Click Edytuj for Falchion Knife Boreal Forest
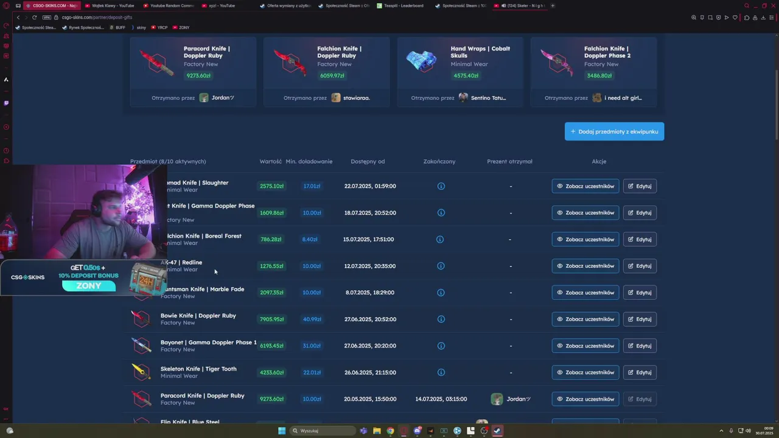779x438 pixels. pyautogui.click(x=640, y=239)
